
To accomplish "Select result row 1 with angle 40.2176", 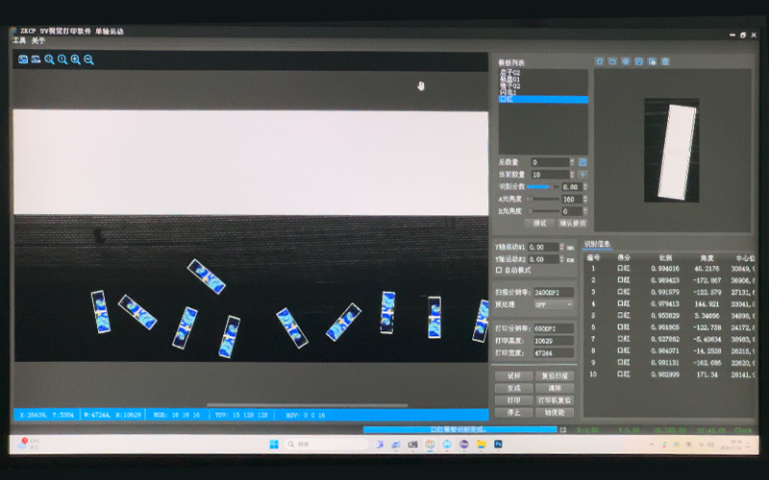I will (x=669, y=269).
